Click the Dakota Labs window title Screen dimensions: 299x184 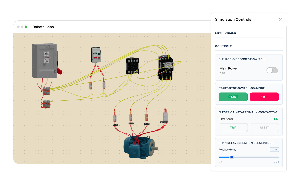(x=43, y=27)
